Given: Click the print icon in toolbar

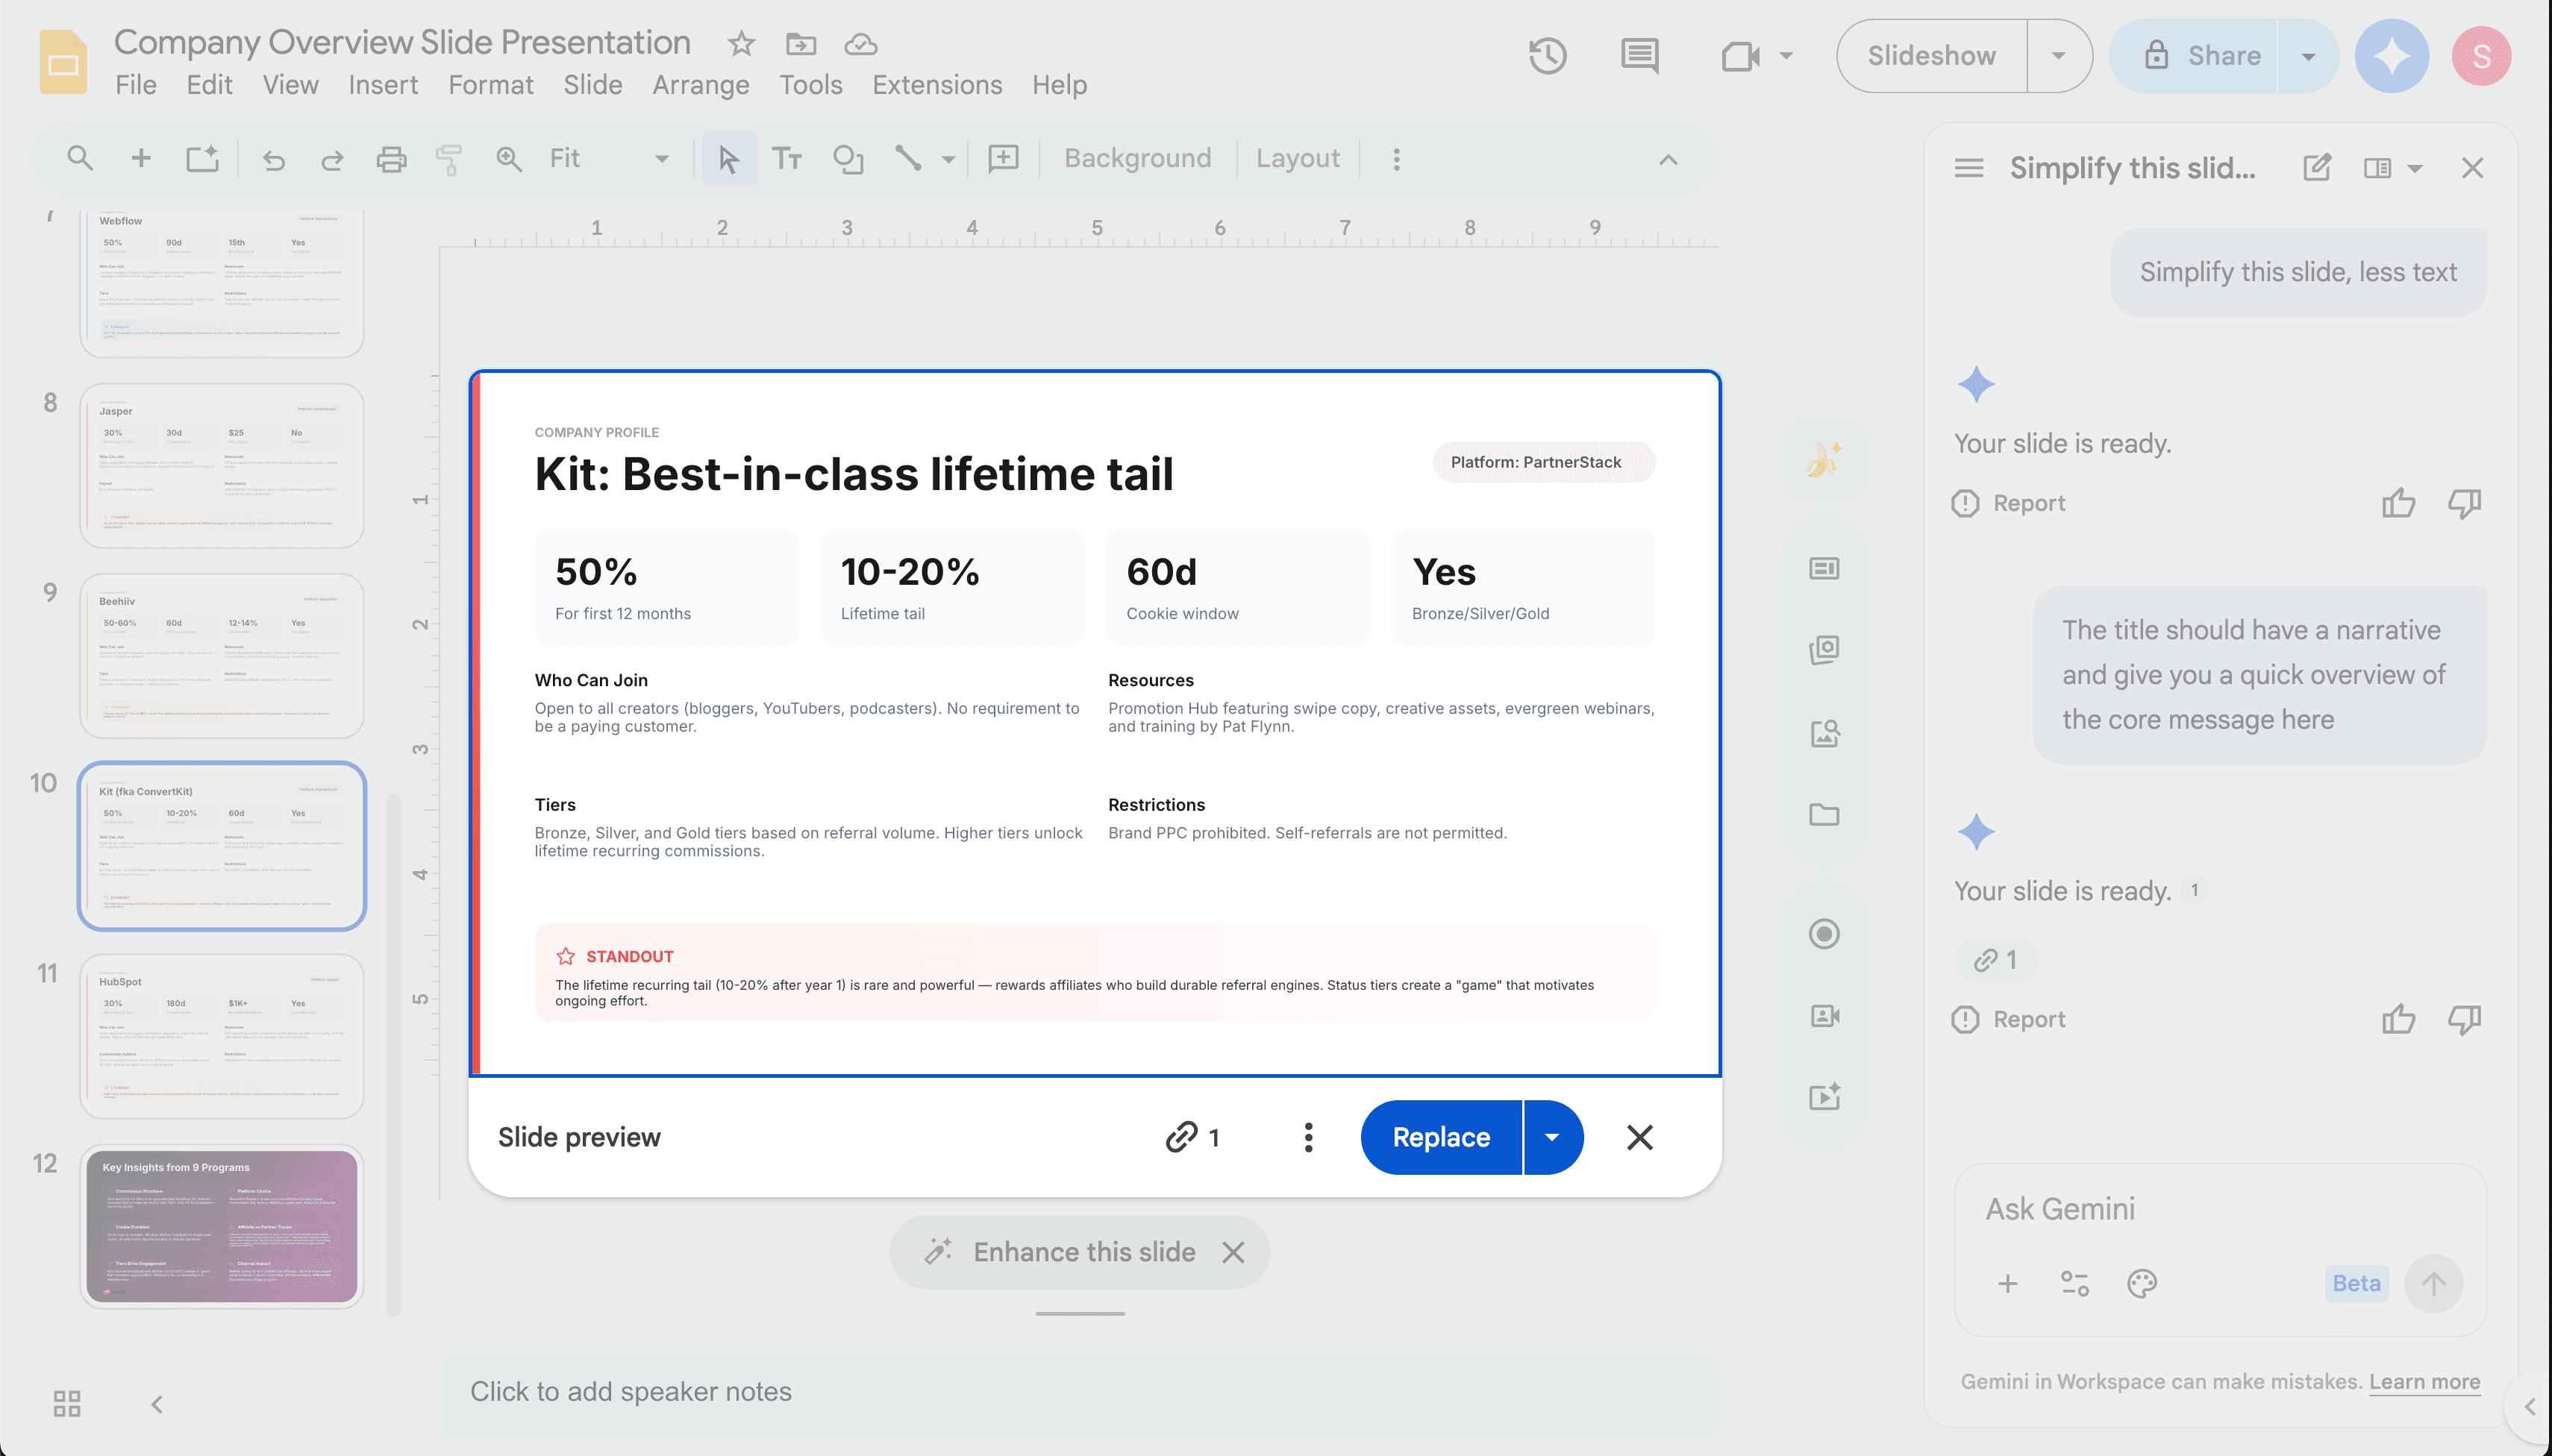Looking at the screenshot, I should pos(391,159).
